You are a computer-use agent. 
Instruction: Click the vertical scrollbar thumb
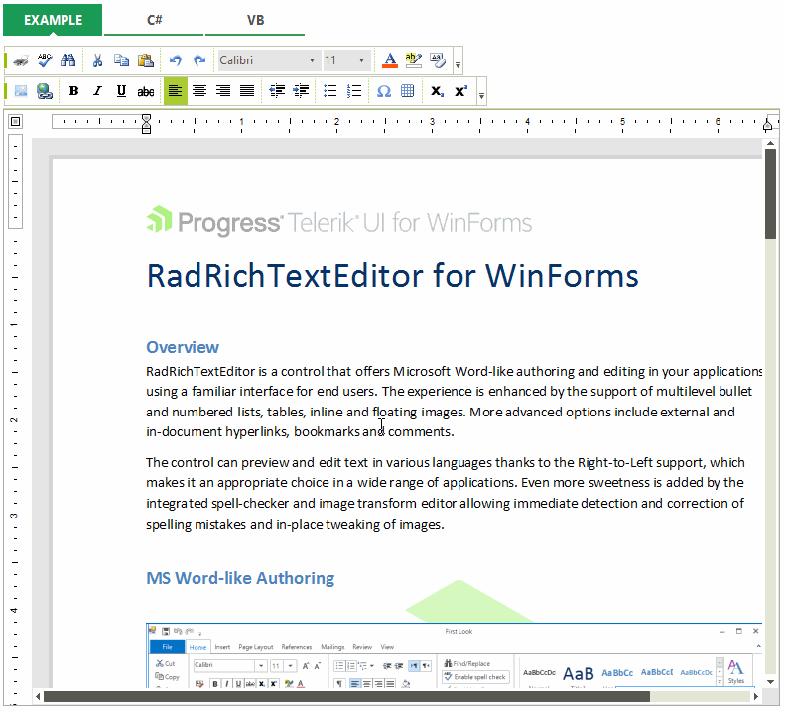click(770, 194)
